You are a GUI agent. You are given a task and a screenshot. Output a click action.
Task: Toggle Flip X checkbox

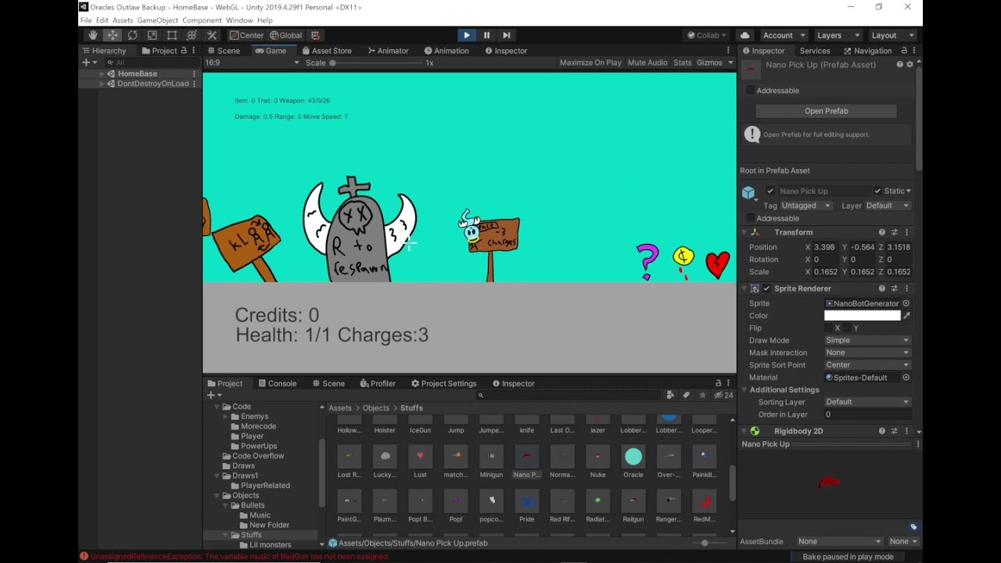click(x=830, y=328)
